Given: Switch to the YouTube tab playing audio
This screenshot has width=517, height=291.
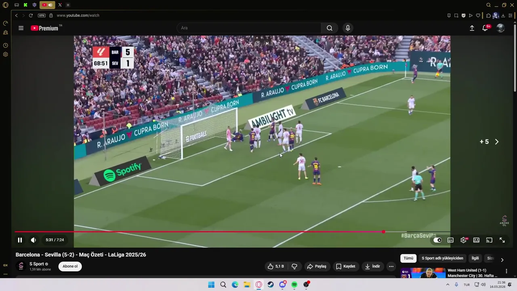Looking at the screenshot, I should [47, 5].
